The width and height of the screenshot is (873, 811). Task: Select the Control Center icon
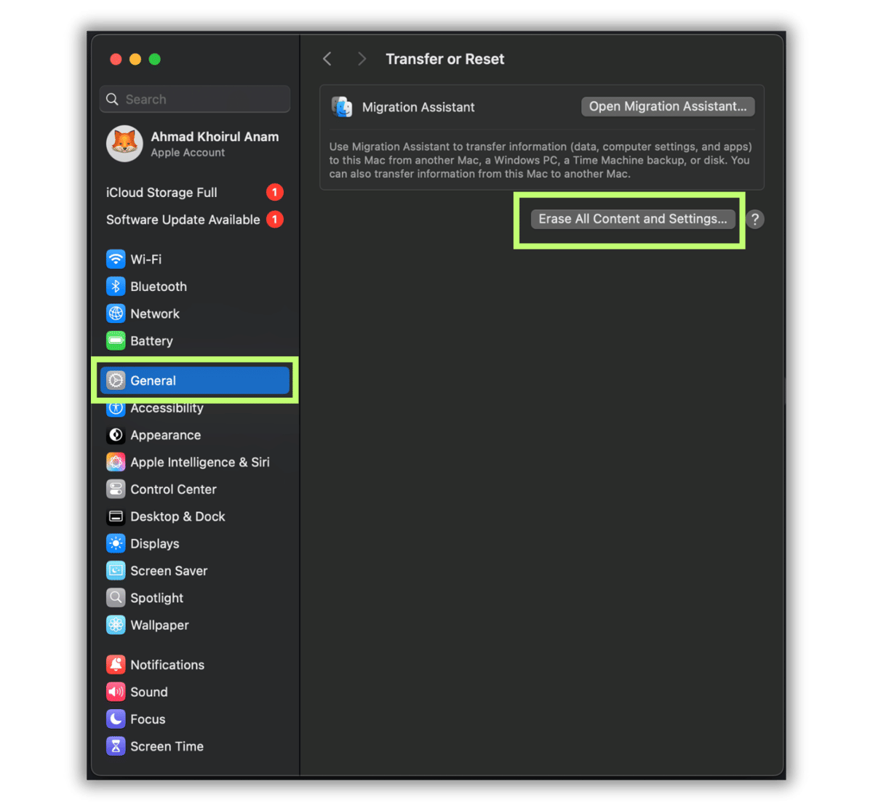tap(116, 489)
